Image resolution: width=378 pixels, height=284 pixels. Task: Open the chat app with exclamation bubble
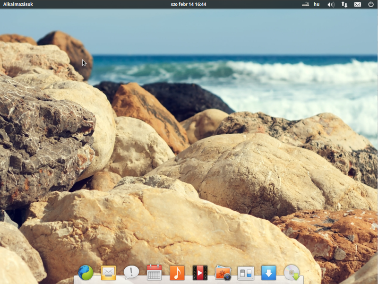[131, 273]
